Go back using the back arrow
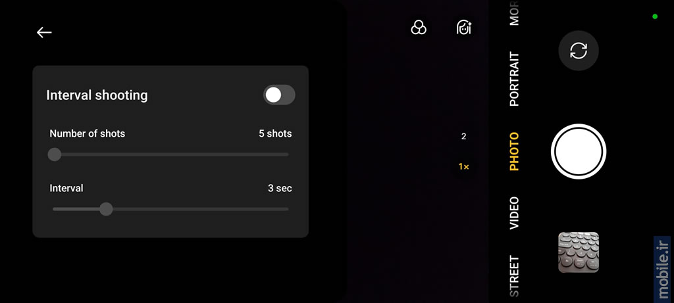 (x=44, y=32)
